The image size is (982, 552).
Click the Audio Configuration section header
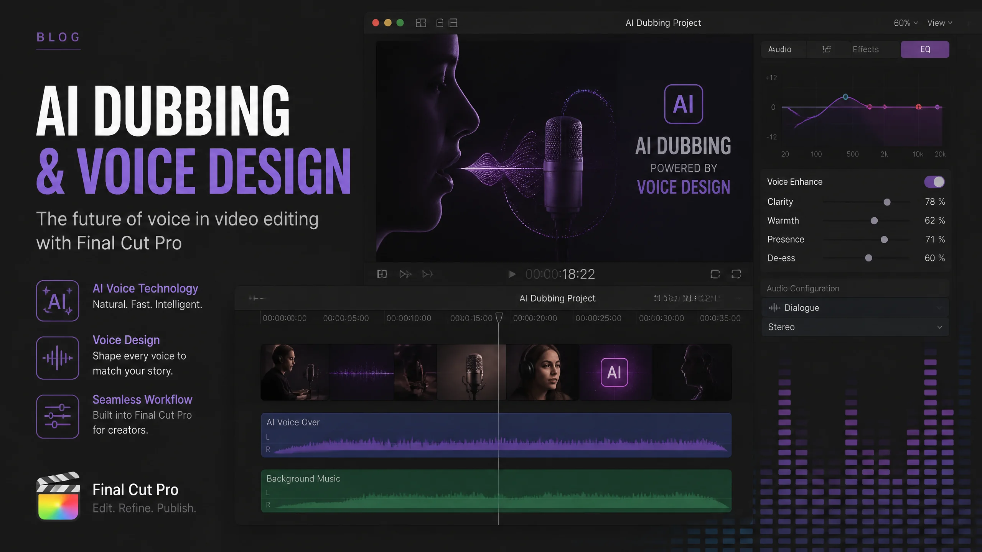pyautogui.click(x=803, y=289)
